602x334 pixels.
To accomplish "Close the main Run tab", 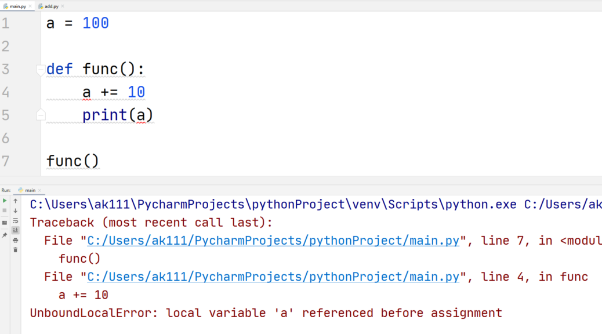I will tap(41, 190).
